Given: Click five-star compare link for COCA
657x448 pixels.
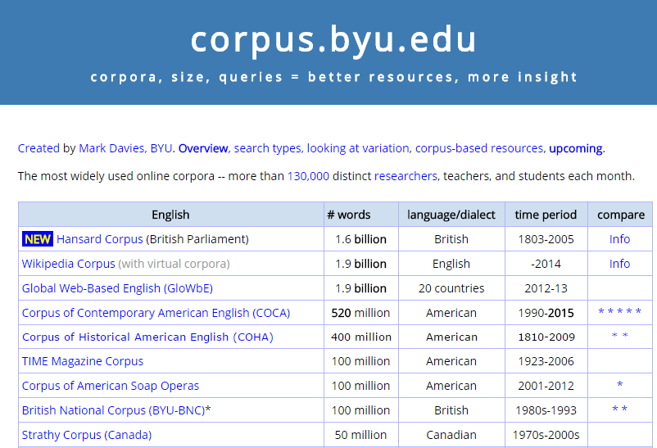Looking at the screenshot, I should click(x=619, y=311).
